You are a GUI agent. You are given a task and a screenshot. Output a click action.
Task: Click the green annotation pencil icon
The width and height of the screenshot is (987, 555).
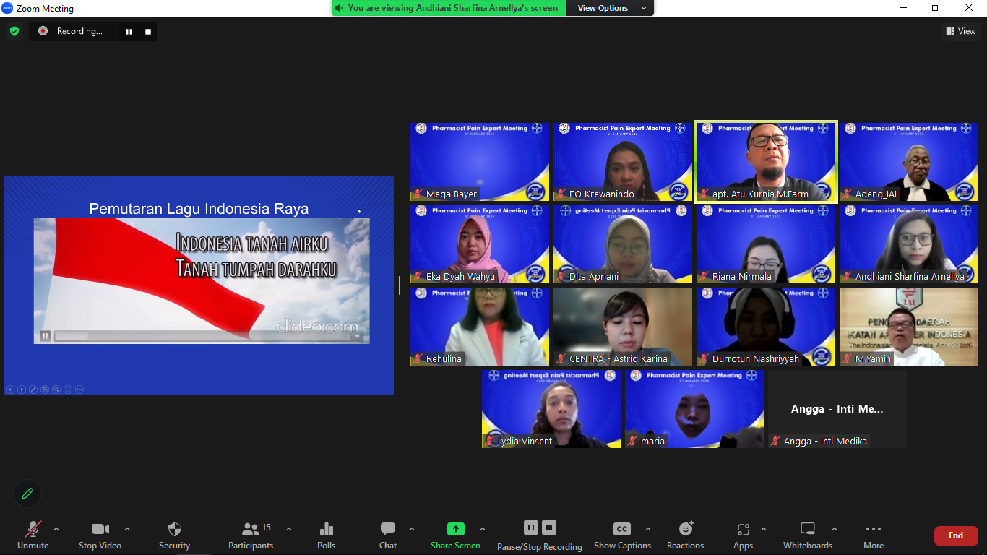coord(27,494)
